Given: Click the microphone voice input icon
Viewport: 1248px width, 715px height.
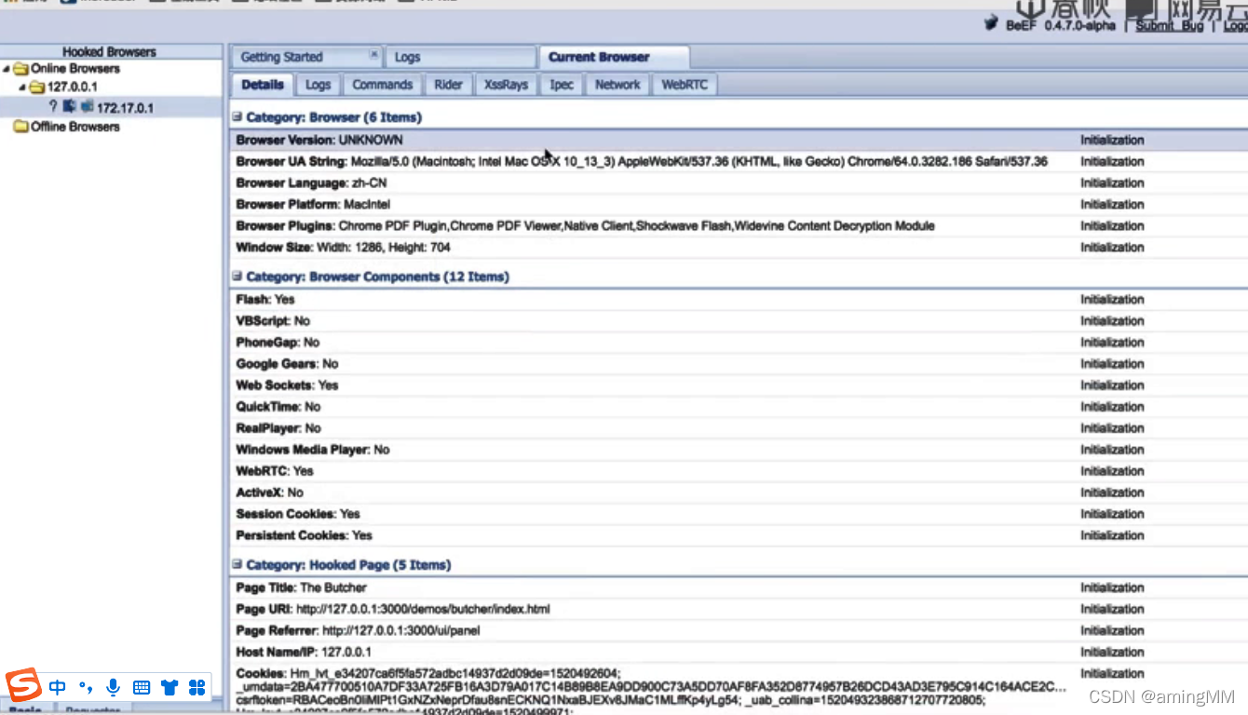Looking at the screenshot, I should 113,688.
